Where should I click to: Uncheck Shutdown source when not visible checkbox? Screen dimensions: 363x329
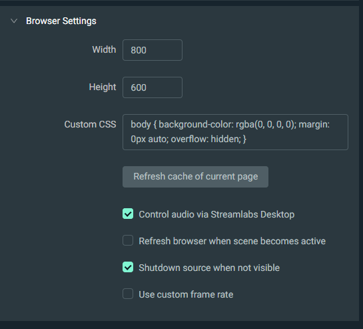(128, 268)
